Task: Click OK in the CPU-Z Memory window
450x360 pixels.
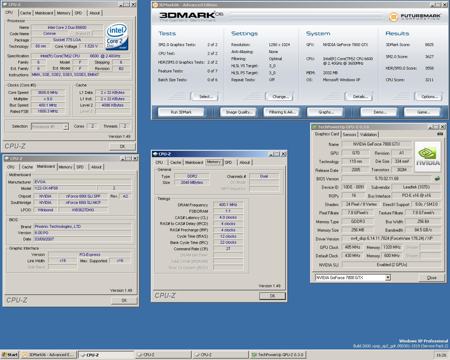Action: tap(272, 296)
